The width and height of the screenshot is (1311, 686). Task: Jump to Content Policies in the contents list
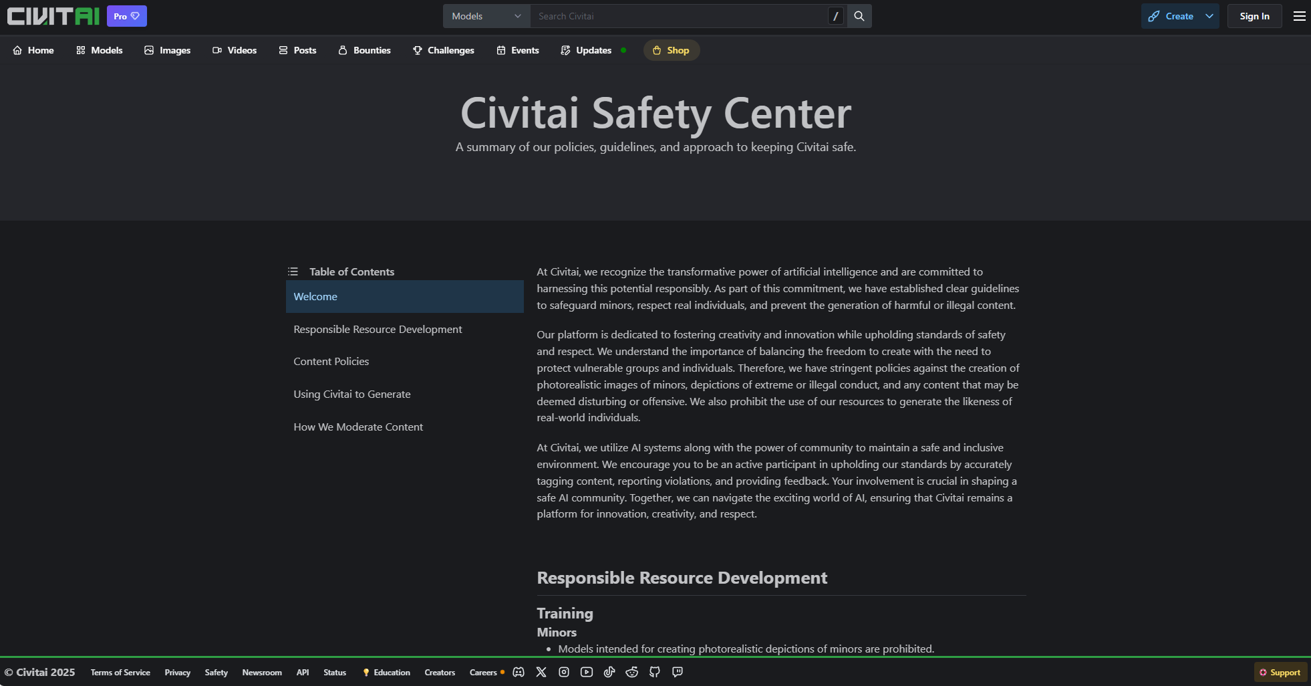(331, 362)
